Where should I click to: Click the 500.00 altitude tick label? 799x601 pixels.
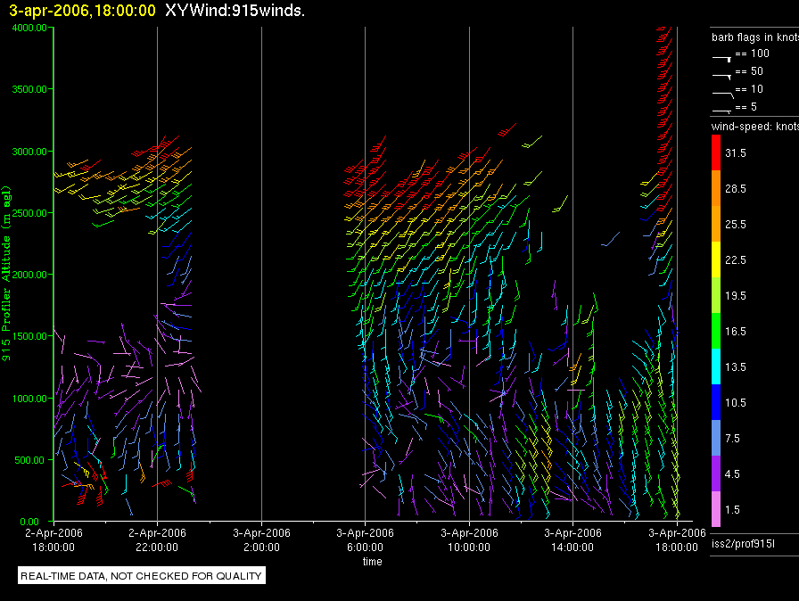pos(29,460)
